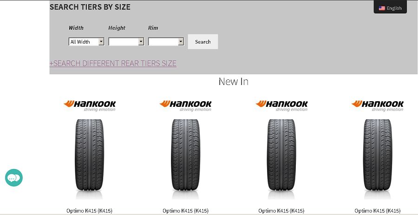The width and height of the screenshot is (418, 215).
Task: Click the first Hankook logo
Action: [90, 105]
